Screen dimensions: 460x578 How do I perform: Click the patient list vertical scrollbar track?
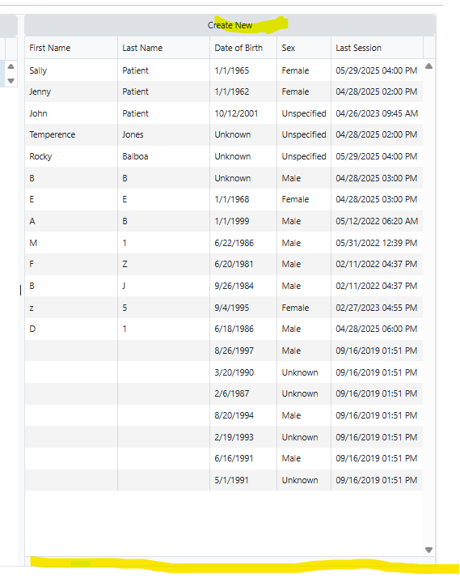coord(428,308)
